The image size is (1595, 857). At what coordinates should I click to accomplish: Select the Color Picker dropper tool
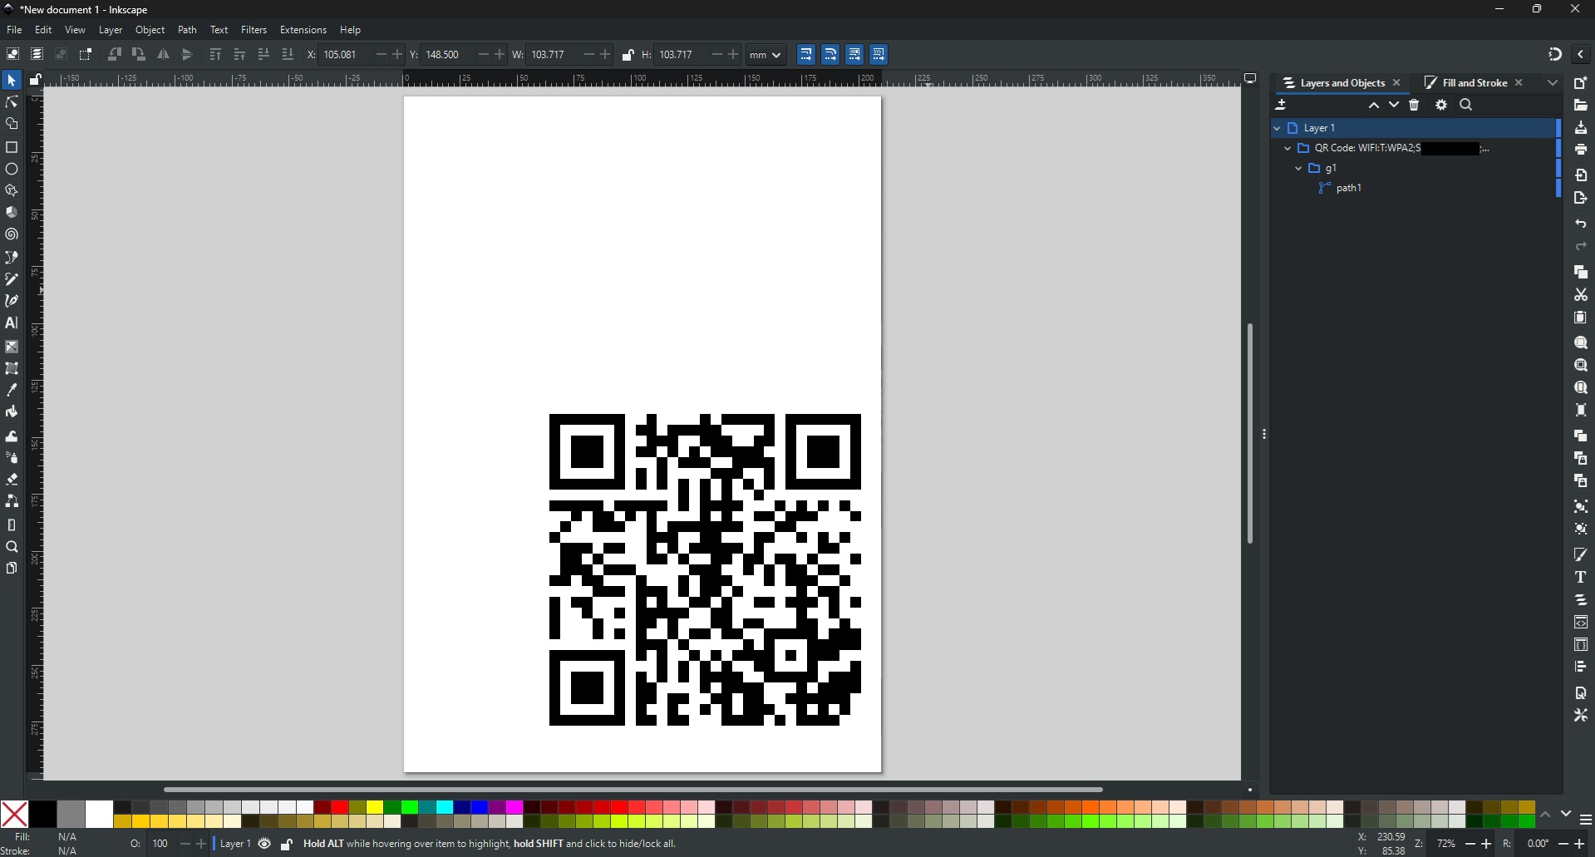click(x=12, y=390)
